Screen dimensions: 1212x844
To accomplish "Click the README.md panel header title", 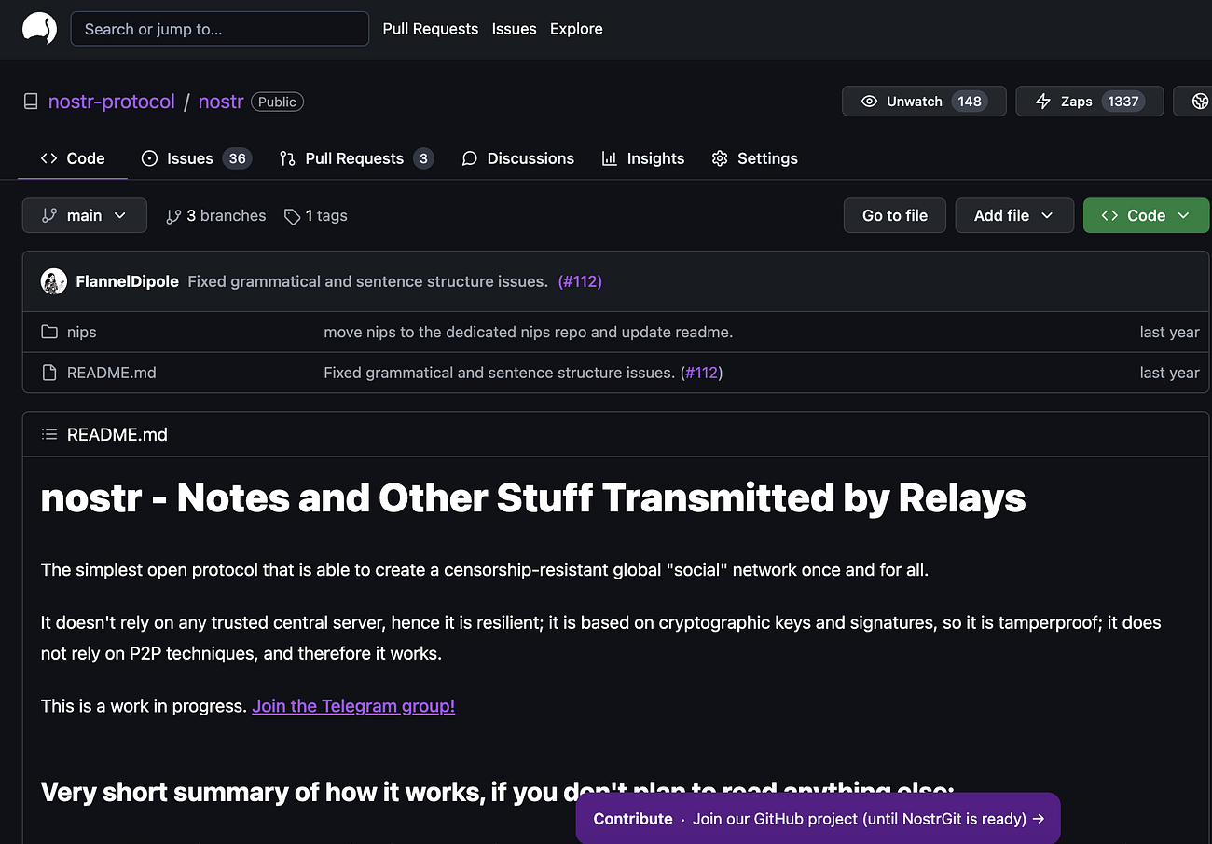I will click(x=117, y=434).
